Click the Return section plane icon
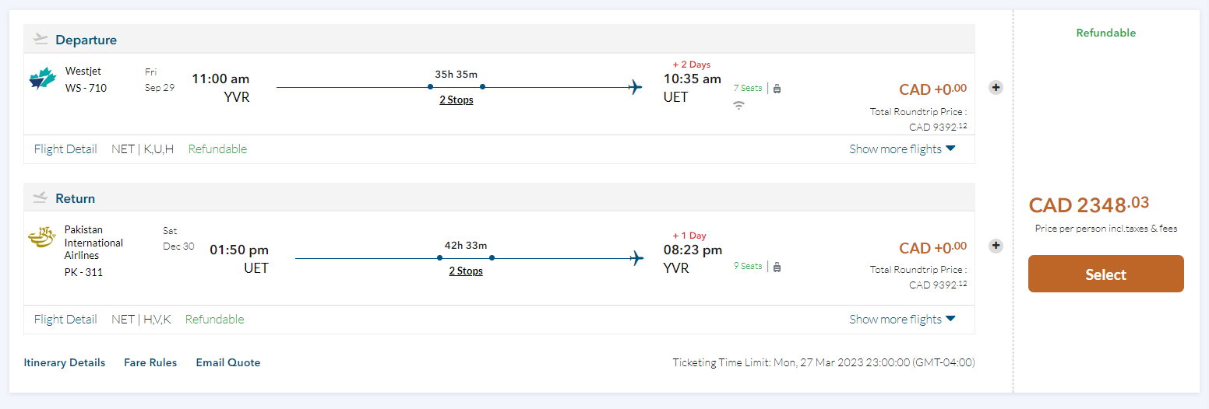The width and height of the screenshot is (1209, 409). [x=41, y=198]
